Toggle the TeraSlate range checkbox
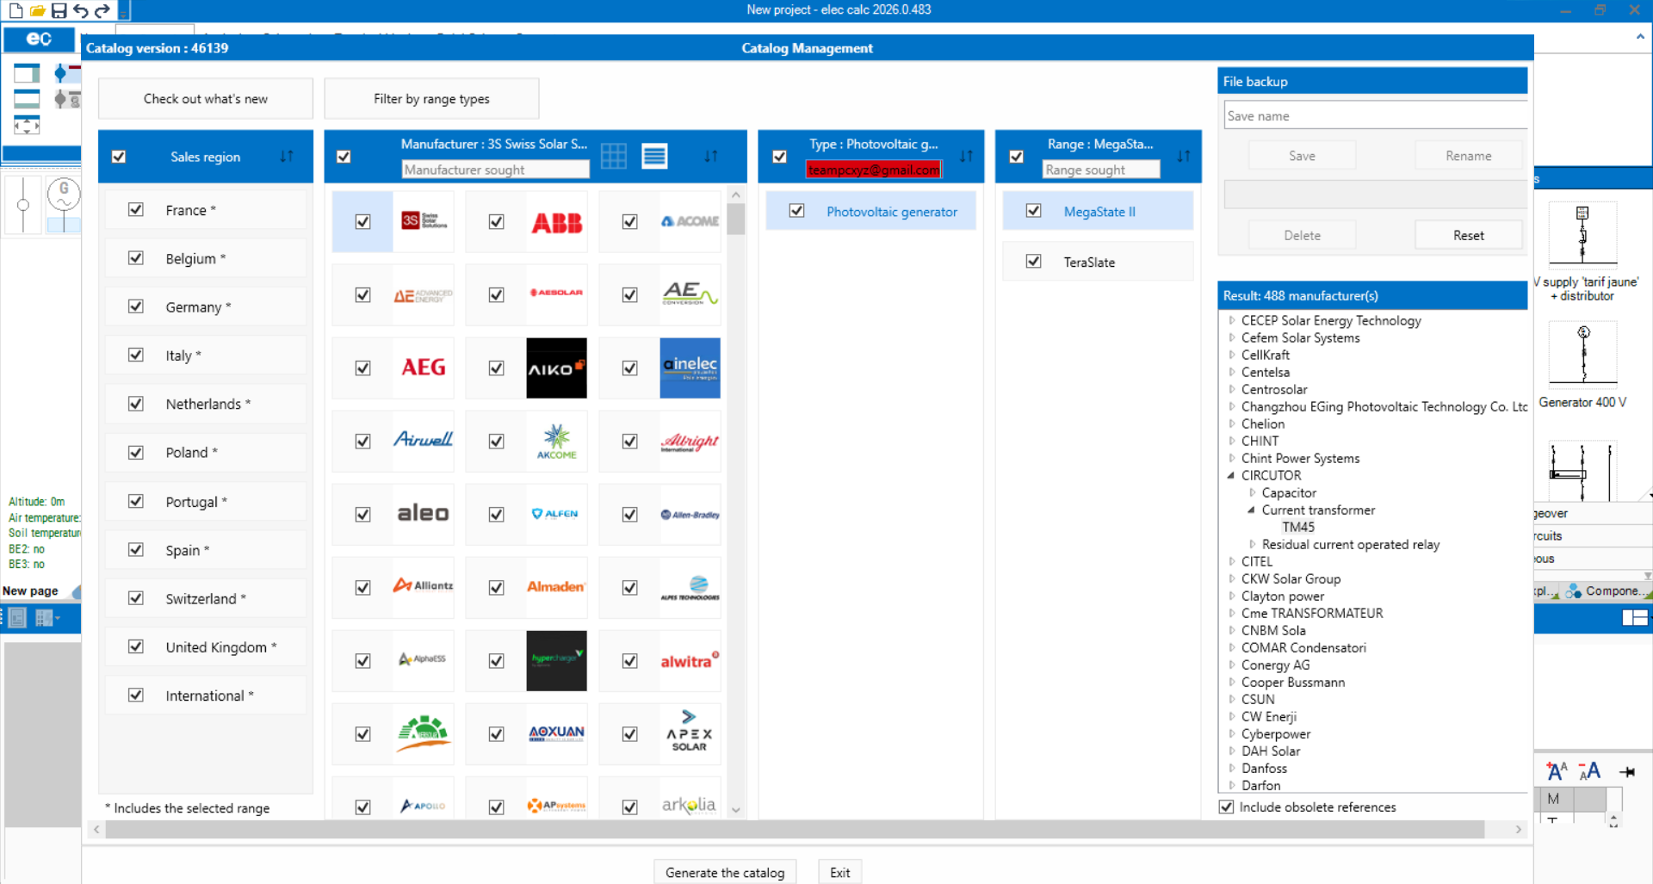 (x=1034, y=262)
